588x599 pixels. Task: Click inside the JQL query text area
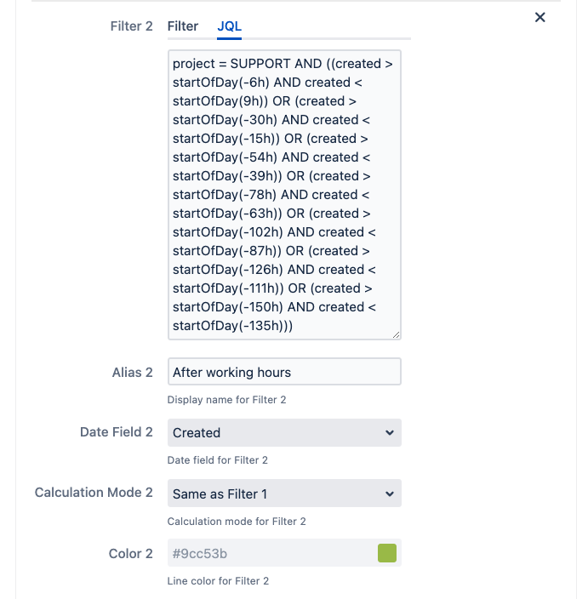[x=284, y=195]
